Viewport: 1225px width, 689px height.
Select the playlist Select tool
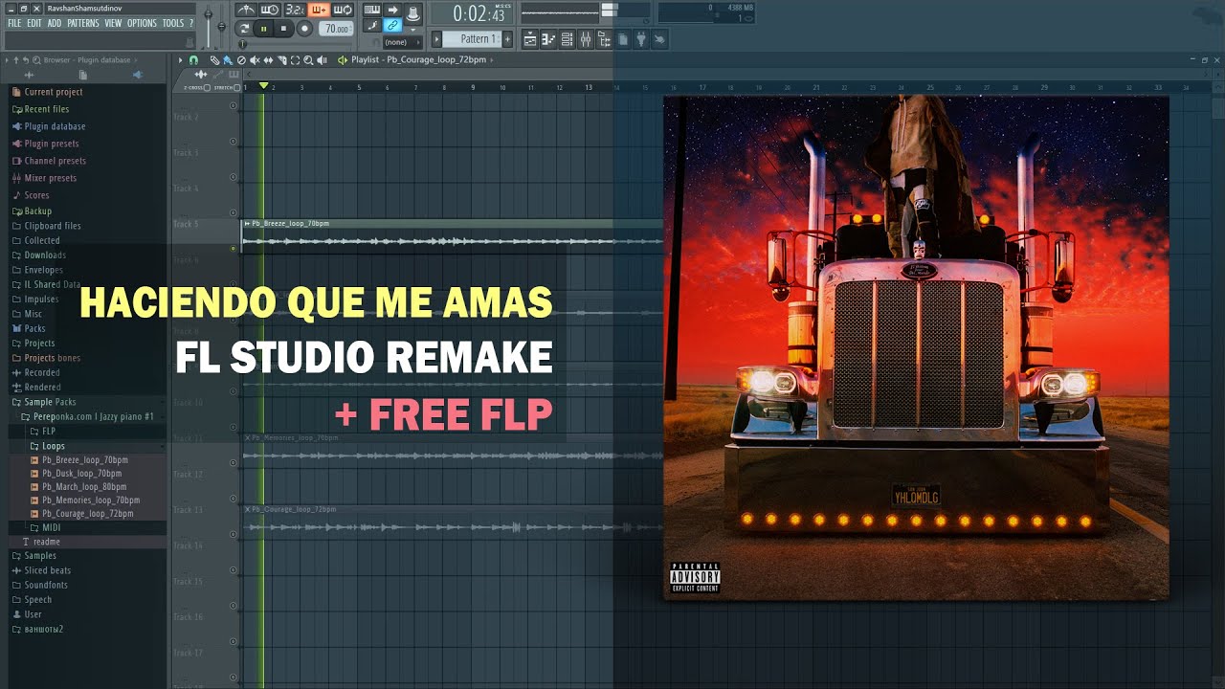[x=295, y=59]
